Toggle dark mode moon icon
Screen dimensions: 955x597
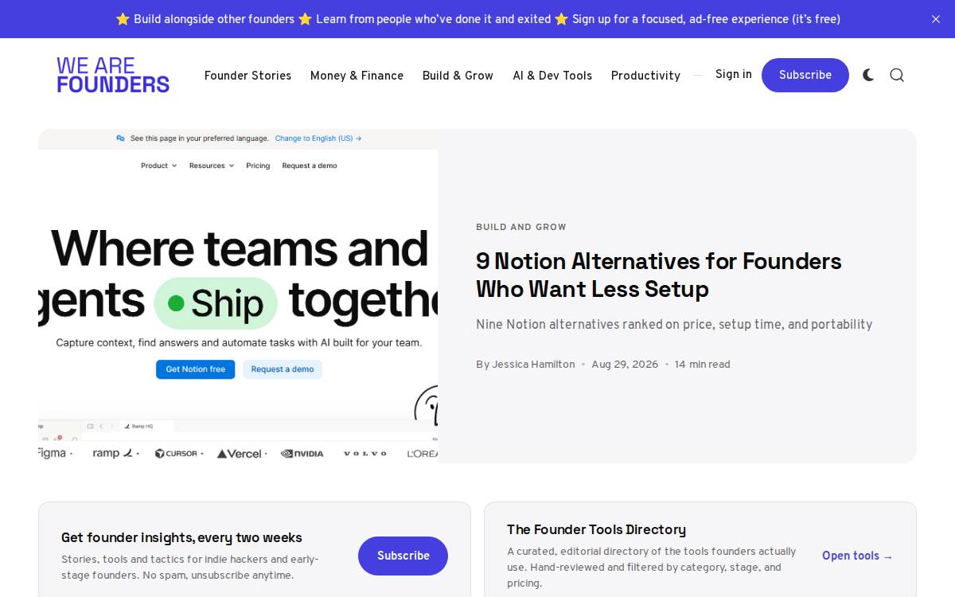868,75
